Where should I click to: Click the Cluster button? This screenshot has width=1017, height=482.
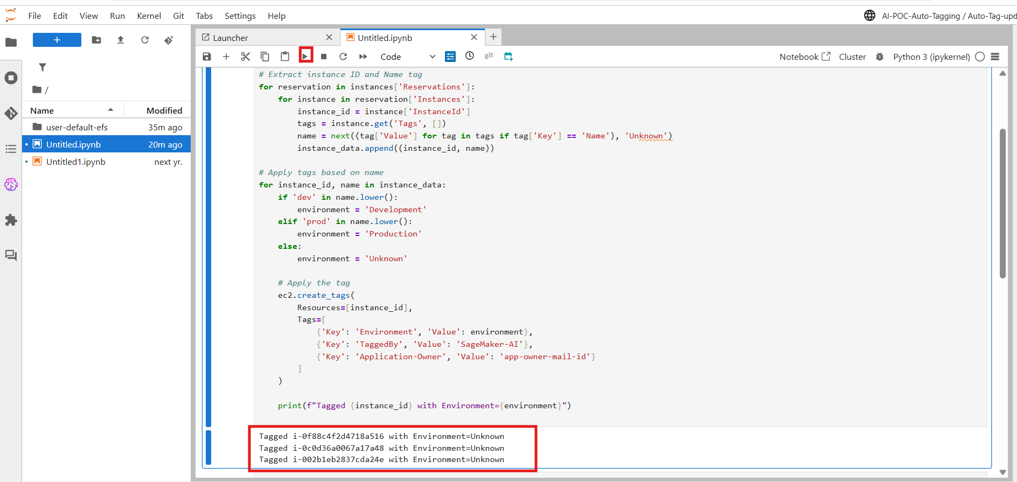tap(852, 57)
